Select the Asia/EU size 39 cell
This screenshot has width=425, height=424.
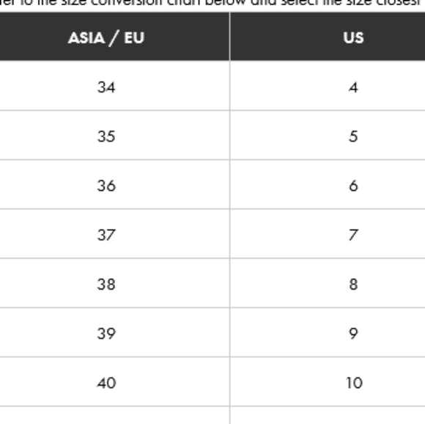(x=114, y=332)
